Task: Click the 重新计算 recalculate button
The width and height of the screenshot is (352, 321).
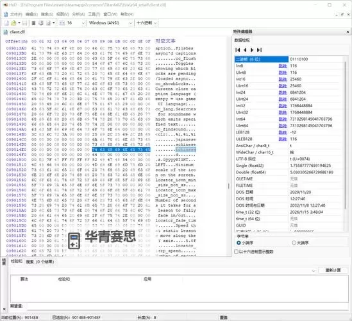Action: (333, 270)
